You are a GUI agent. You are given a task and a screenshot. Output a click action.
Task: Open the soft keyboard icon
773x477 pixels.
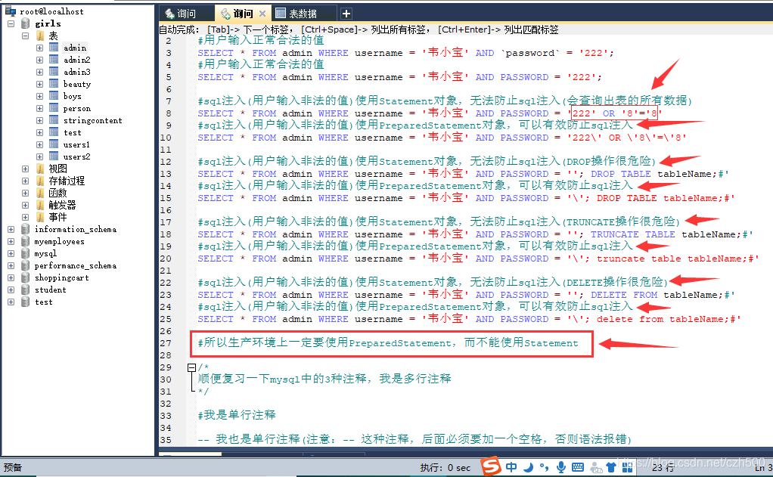point(578,467)
